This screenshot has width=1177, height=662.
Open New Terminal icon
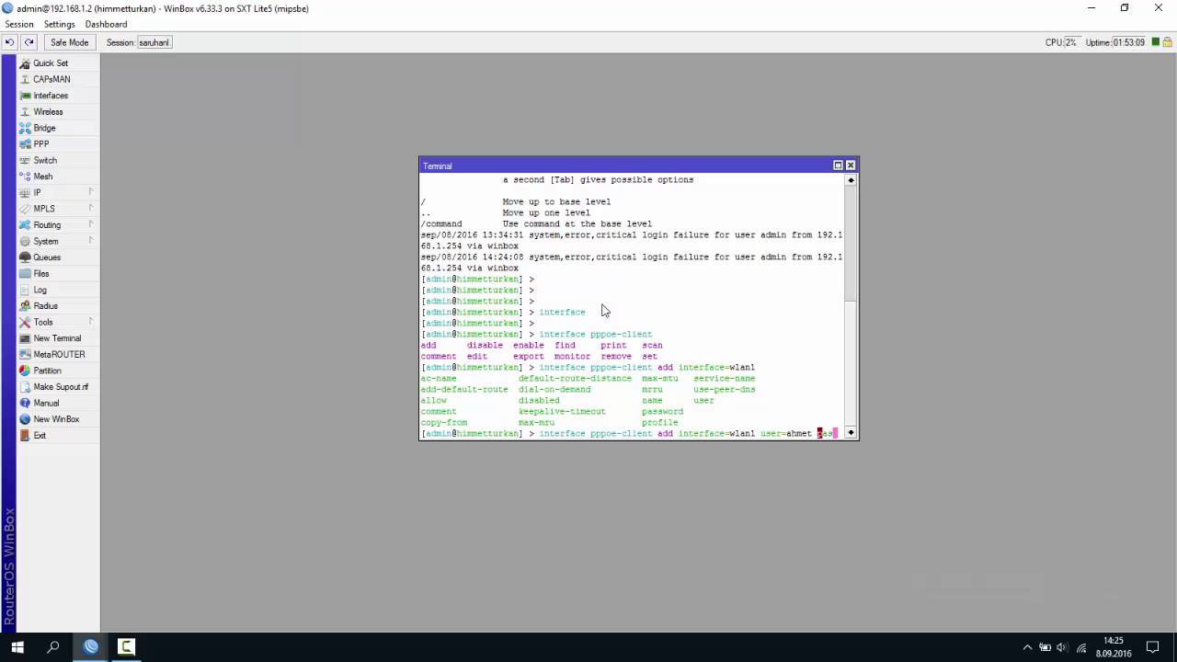click(25, 338)
